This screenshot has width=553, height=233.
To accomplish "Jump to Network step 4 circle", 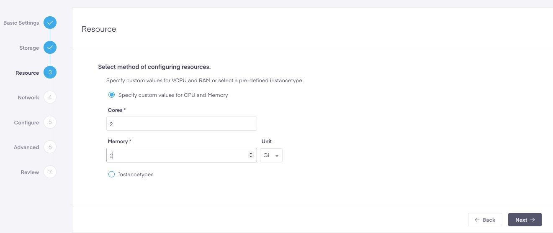I will click(50, 97).
